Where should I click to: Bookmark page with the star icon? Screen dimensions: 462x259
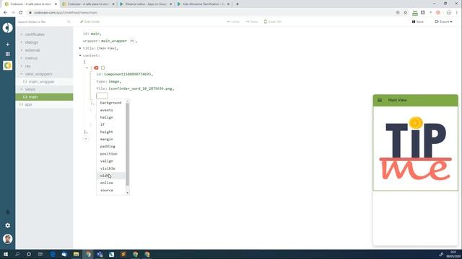coord(406,13)
